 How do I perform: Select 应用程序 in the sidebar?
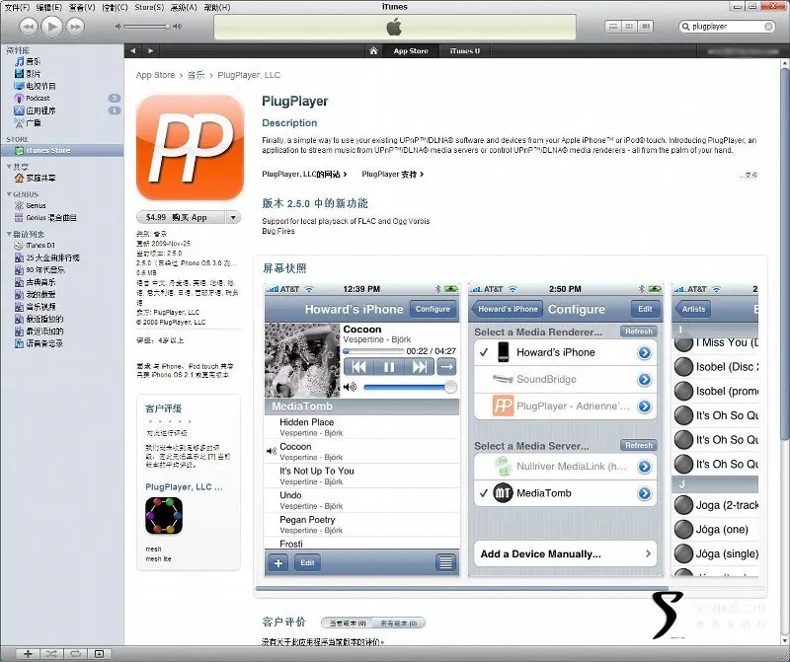pos(40,110)
